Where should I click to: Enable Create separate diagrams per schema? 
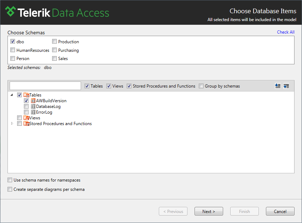tap(10, 189)
